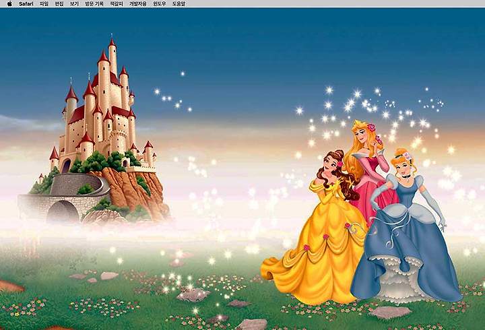
Task: Open the 도움말 (Help) menu
Action: pyautogui.click(x=179, y=4)
